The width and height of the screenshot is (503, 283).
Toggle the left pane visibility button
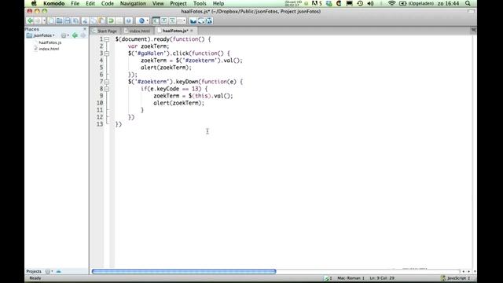tap(156, 21)
